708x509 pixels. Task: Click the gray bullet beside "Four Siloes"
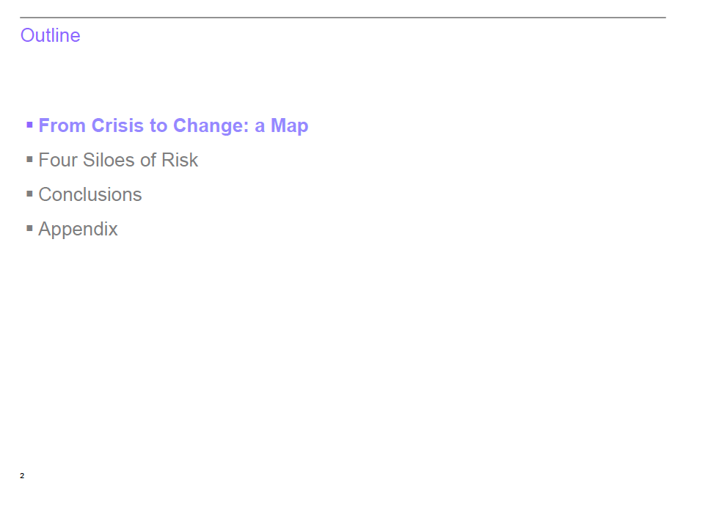coord(29,159)
